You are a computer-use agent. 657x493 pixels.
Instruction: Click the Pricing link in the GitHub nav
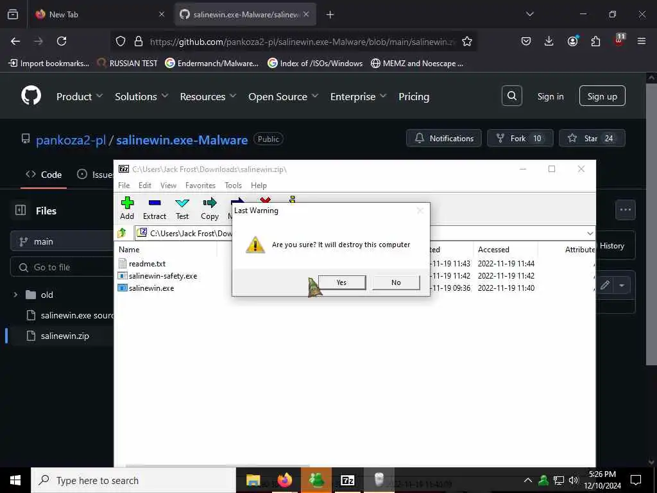(414, 96)
